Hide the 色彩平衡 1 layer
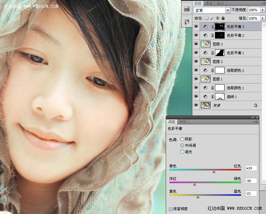Image resolution: width=266 pixels, height=214 pixels. [x=196, y=53]
